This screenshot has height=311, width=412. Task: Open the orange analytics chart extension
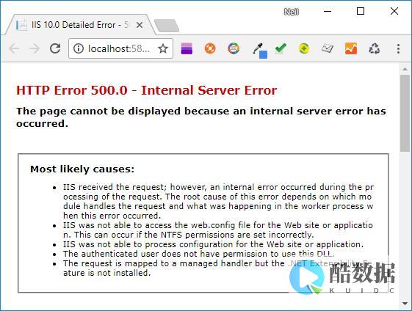351,48
